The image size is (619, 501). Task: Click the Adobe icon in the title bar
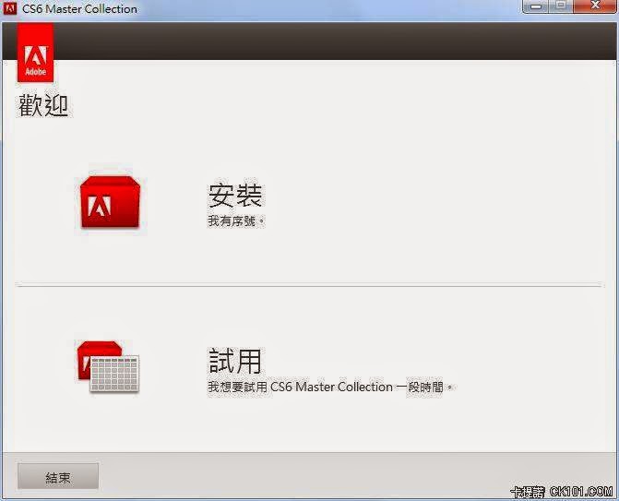coord(10,8)
